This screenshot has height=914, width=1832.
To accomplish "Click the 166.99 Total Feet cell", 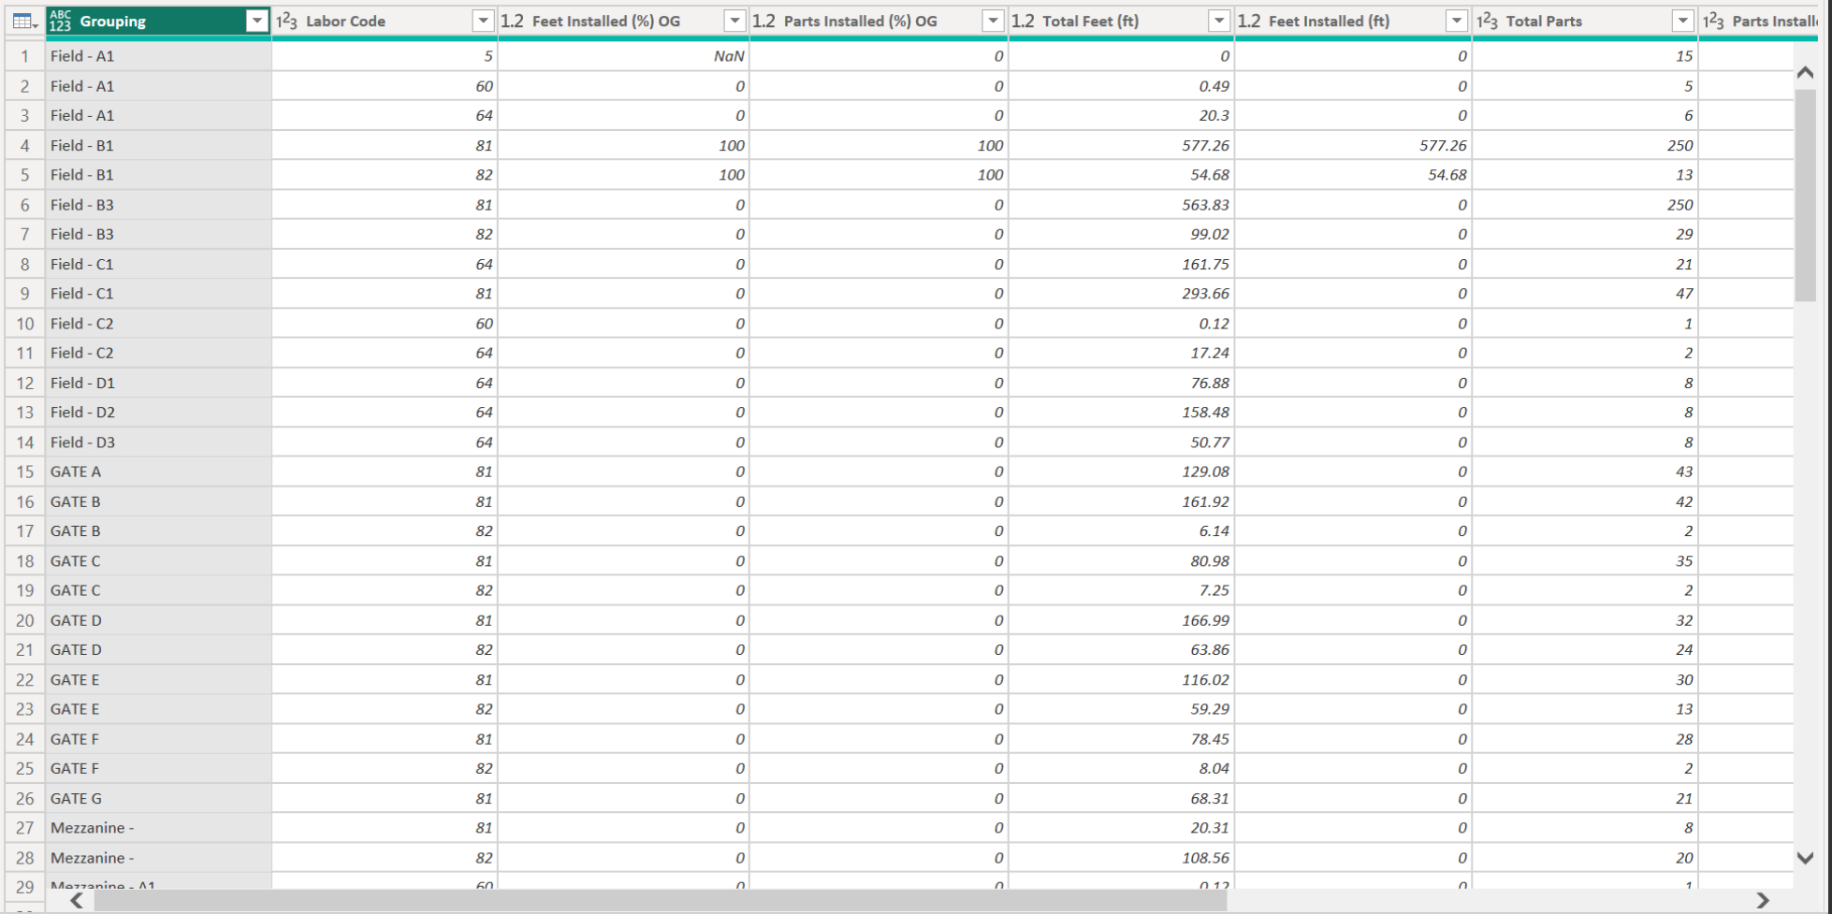I will click(x=1121, y=620).
